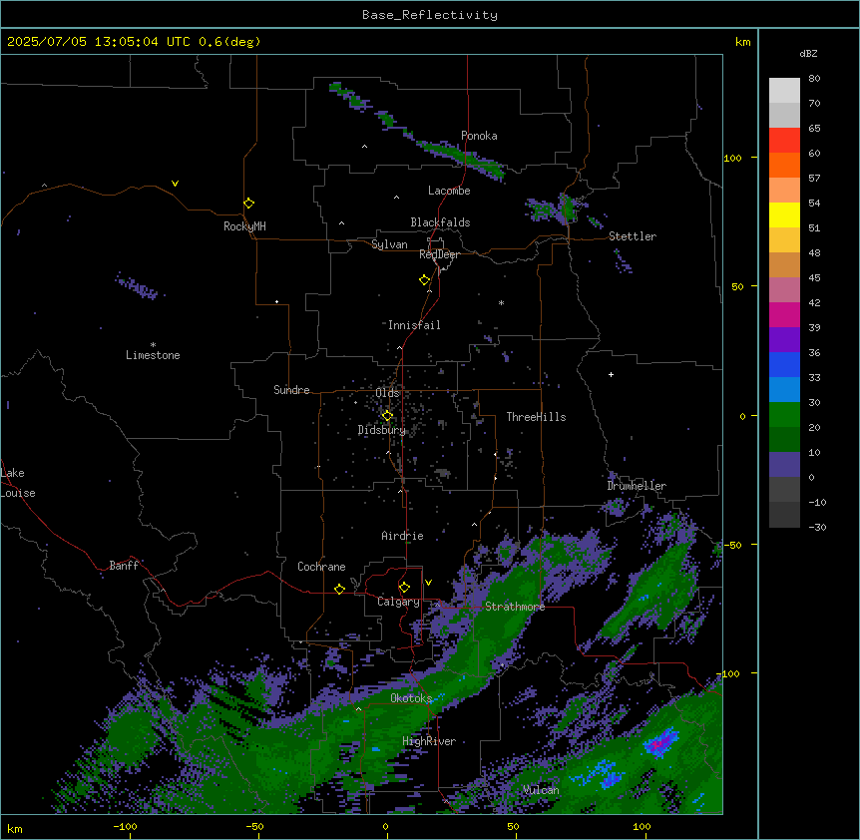Screen dimensions: 860x840
Task: Click the Sundre label
Action: pos(291,390)
